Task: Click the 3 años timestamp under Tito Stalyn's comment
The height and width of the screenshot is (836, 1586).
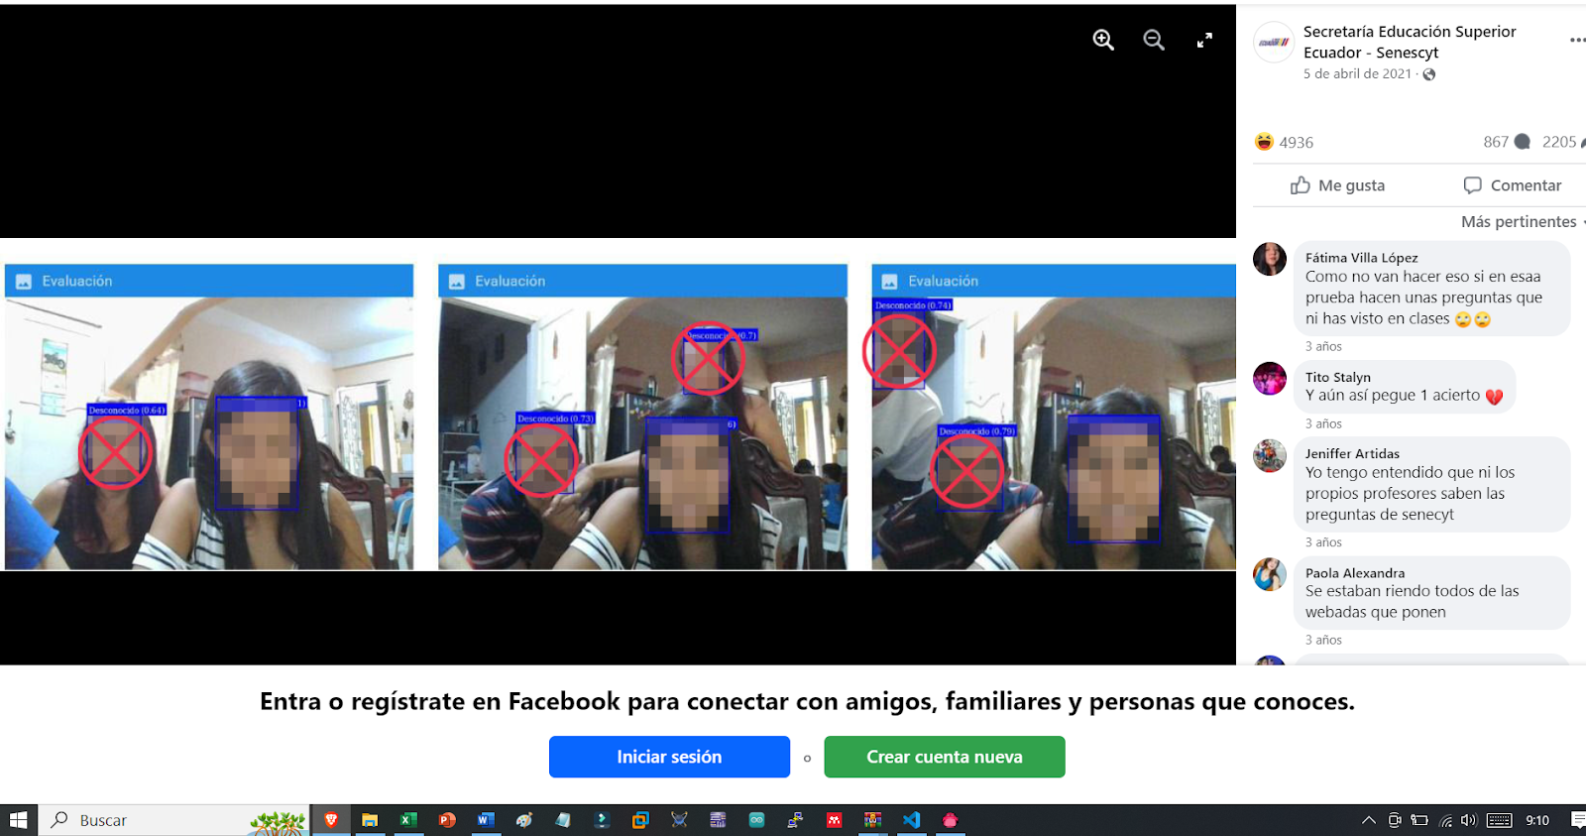Action: pos(1323,424)
